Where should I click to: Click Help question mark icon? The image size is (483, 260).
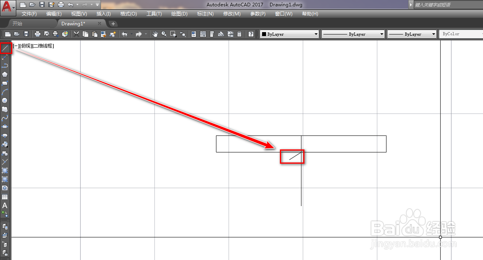(x=251, y=34)
